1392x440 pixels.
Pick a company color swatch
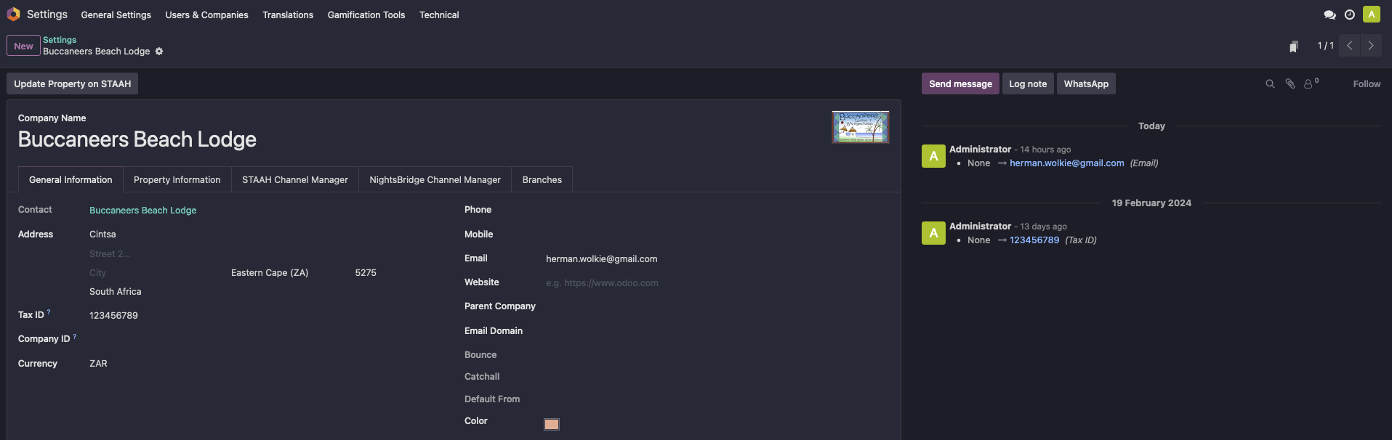click(x=552, y=424)
